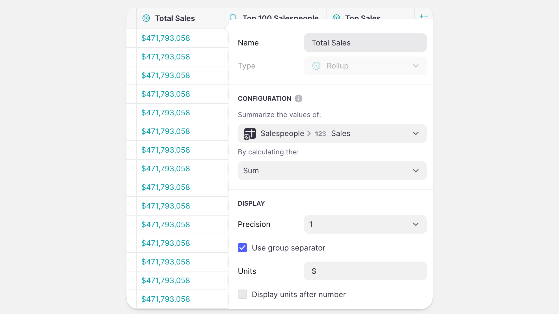Image resolution: width=559 pixels, height=314 pixels.
Task: Click the Units input field
Action: (x=365, y=271)
